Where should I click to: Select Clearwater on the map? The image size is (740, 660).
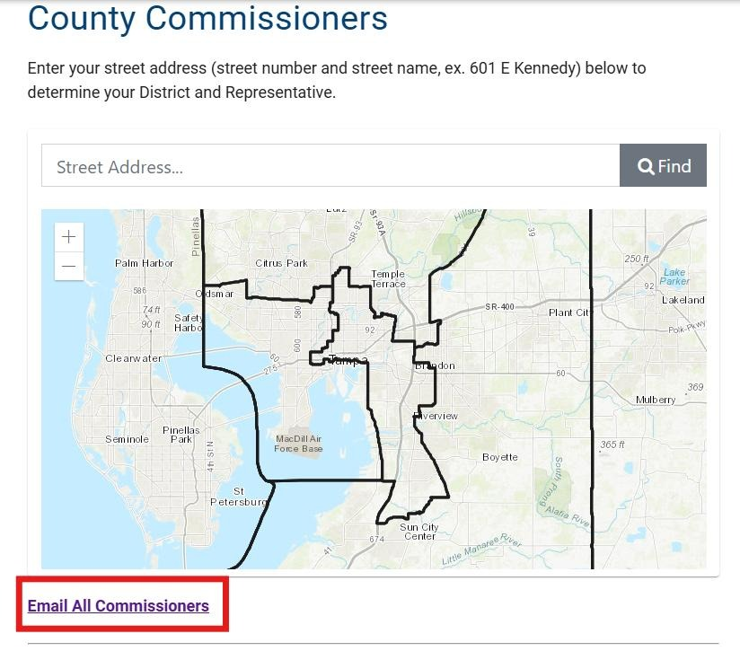tap(134, 358)
